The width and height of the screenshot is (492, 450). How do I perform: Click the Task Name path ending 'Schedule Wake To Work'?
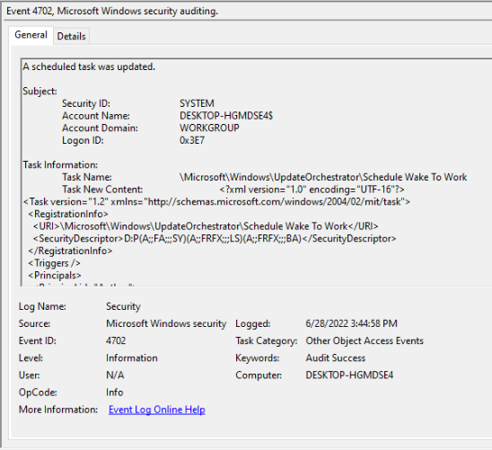323,177
